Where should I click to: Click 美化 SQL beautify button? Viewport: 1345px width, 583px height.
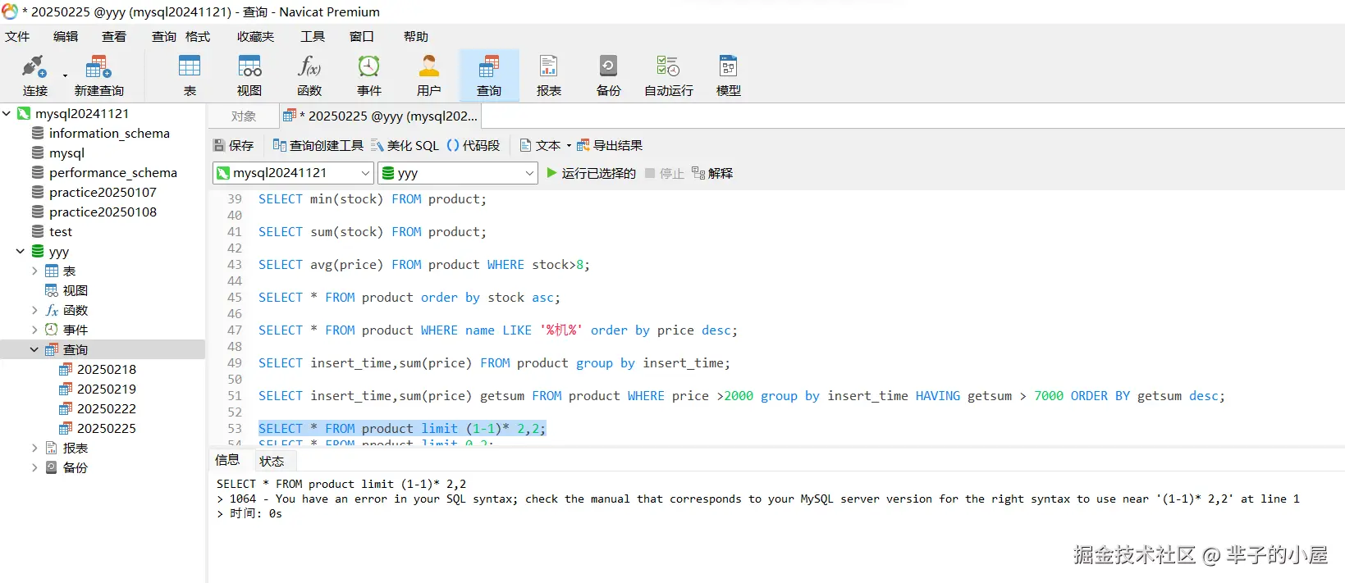405,145
